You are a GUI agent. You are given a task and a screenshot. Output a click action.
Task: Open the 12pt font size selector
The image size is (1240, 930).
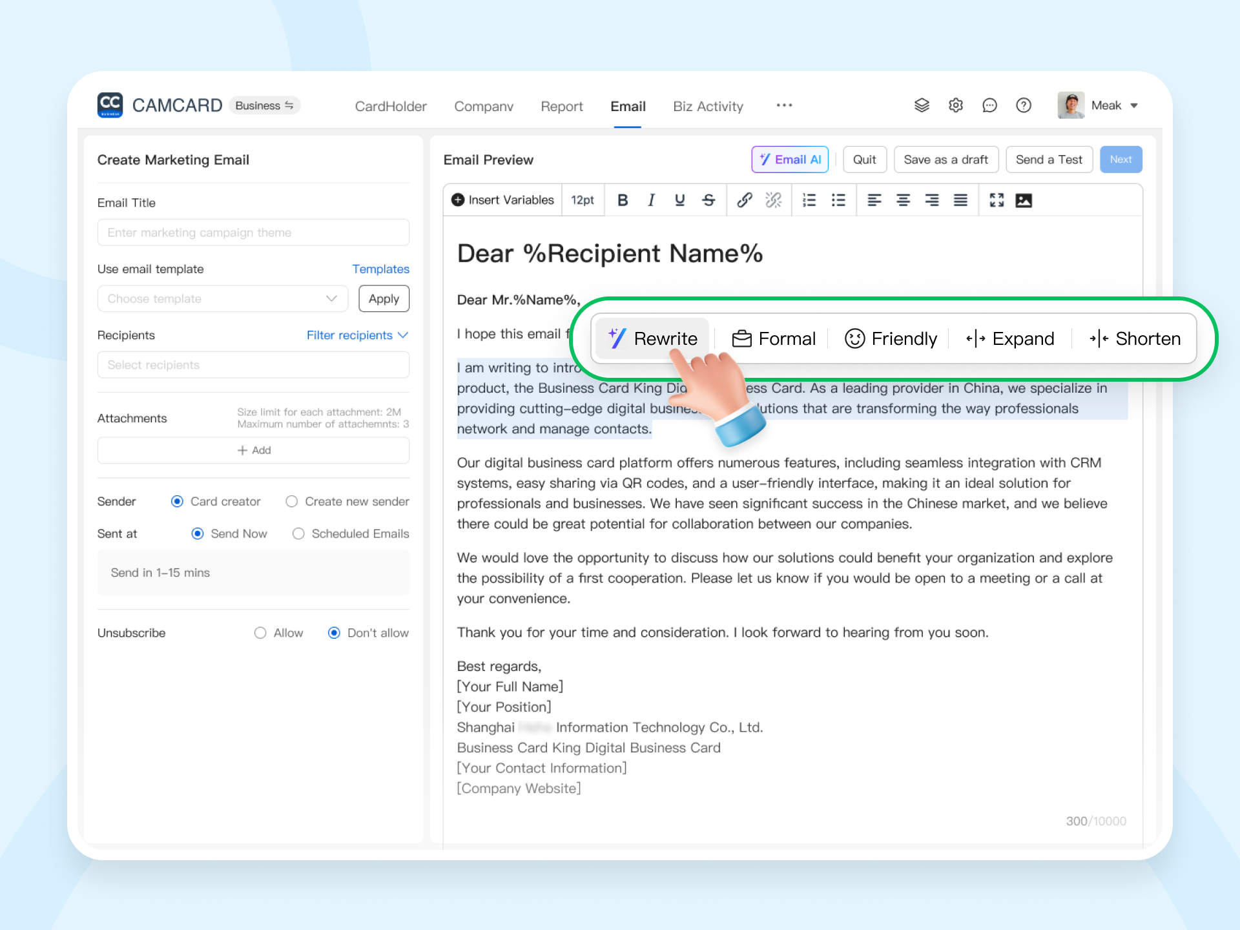(583, 200)
